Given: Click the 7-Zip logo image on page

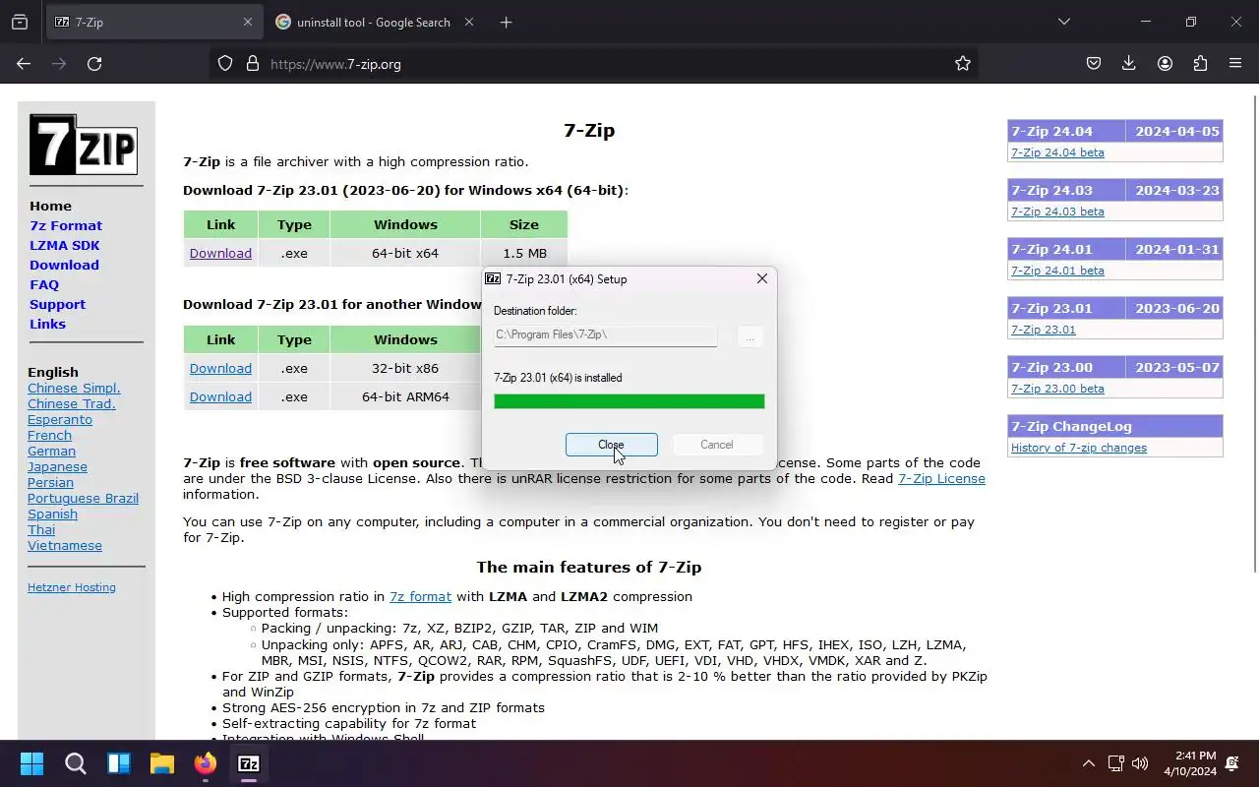Looking at the screenshot, I should point(84,145).
